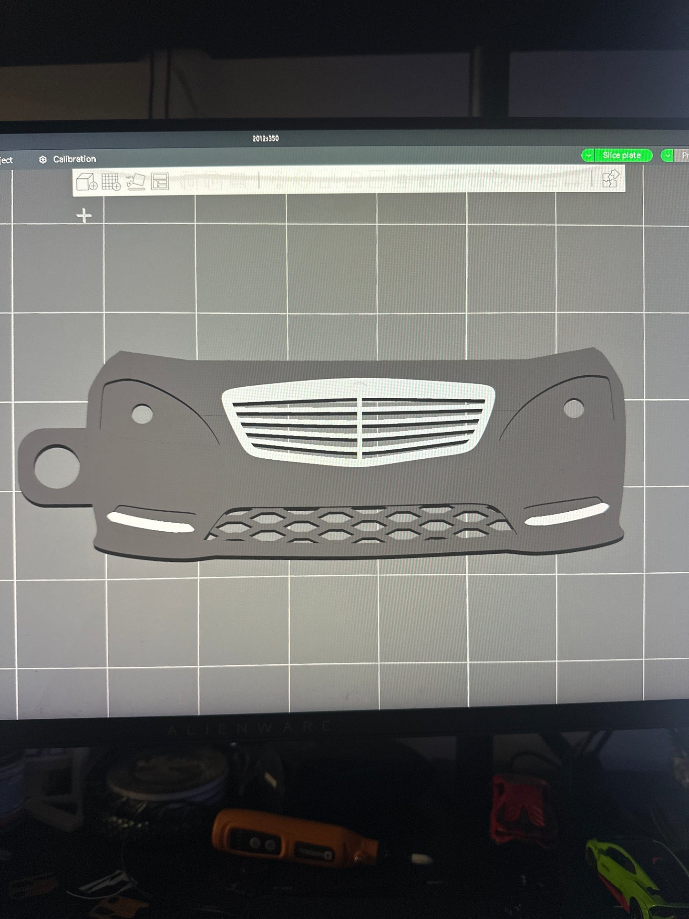The width and height of the screenshot is (689, 919).
Task: Click the partially visible Project tab
Action: click(x=7, y=160)
